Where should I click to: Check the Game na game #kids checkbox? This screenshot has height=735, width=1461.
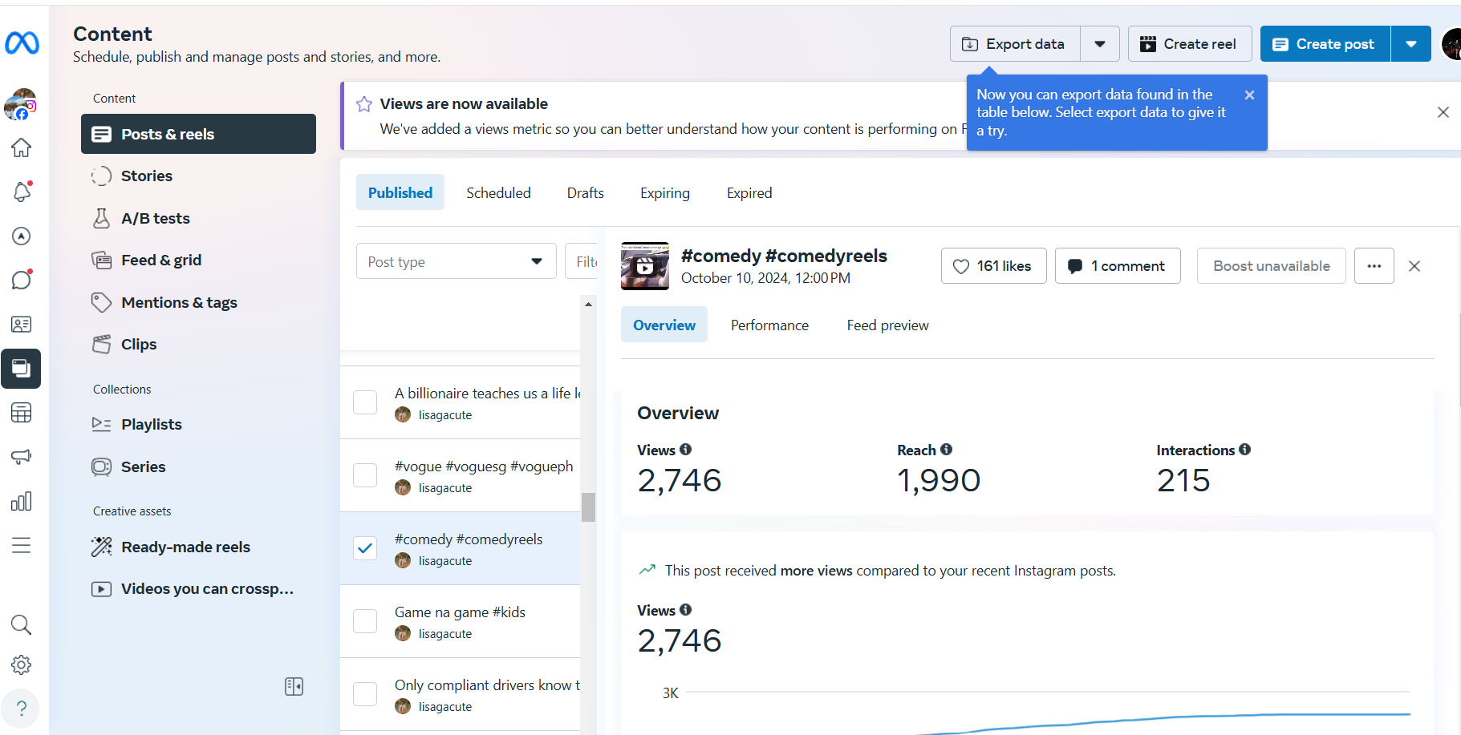pos(365,621)
